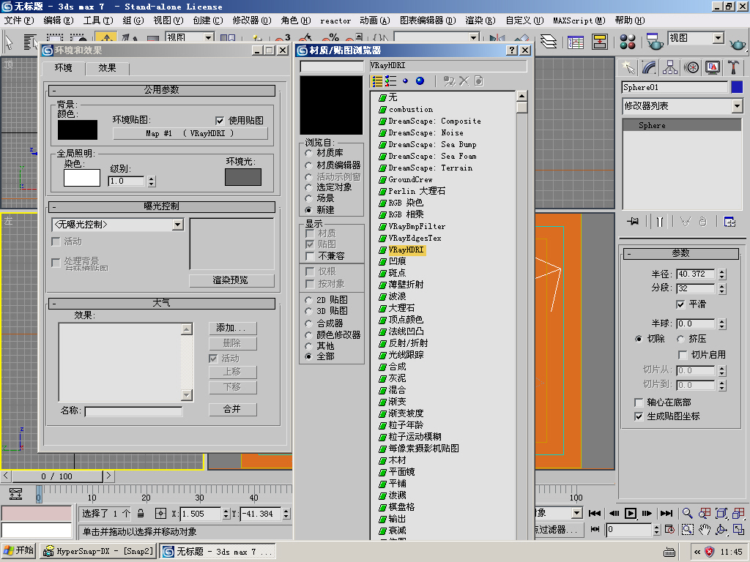Screen dimensions: 750x562
Task: Go to the start frame button
Action: click(595, 513)
